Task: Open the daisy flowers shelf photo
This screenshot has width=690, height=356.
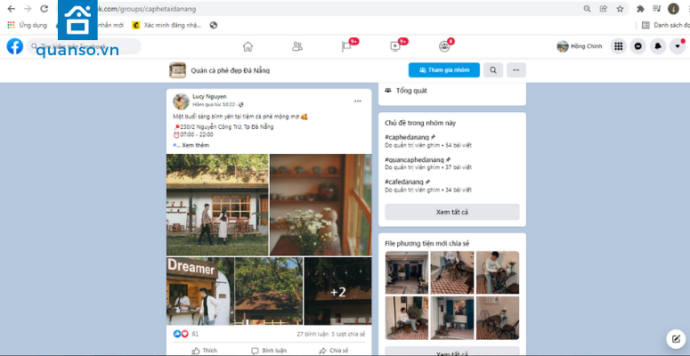Action: [x=321, y=205]
